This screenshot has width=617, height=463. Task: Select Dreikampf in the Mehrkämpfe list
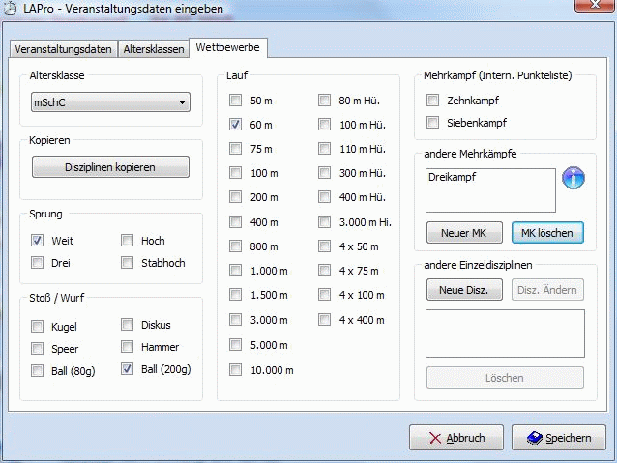pyautogui.click(x=451, y=178)
